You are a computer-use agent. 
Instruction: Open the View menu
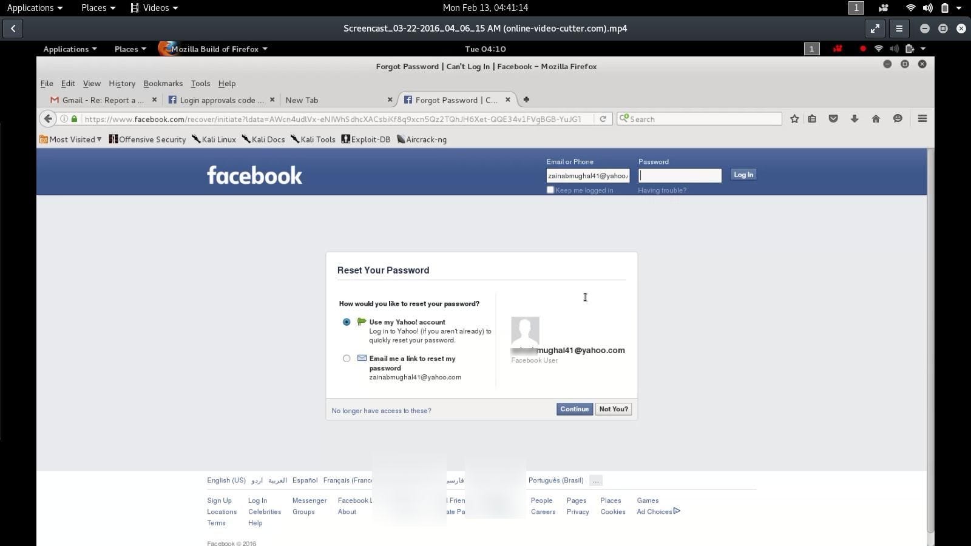point(92,84)
